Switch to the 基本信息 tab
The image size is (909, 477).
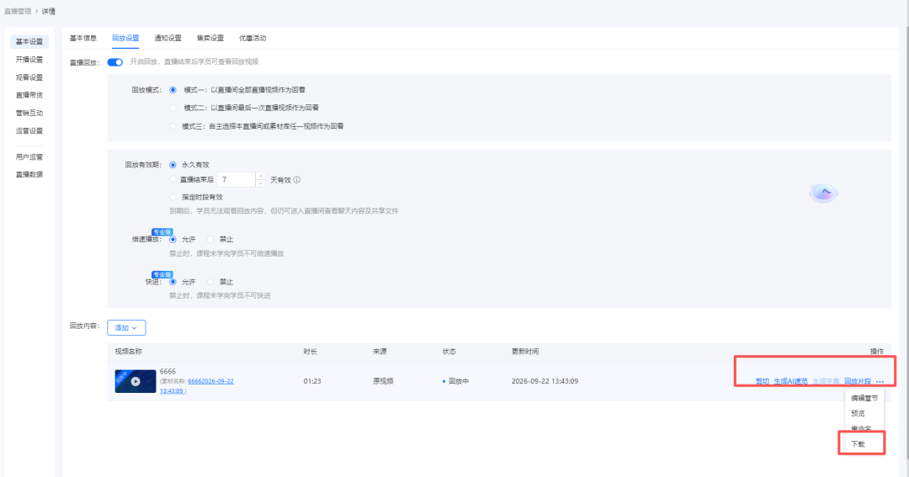point(82,38)
